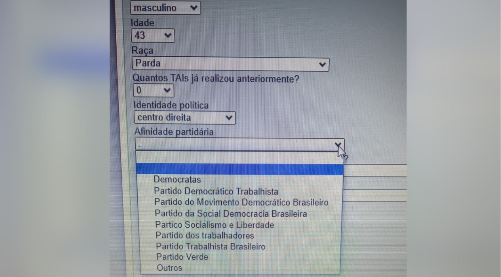Click the arrow icon on the age selector
The height and width of the screenshot is (277, 501).
(167, 35)
